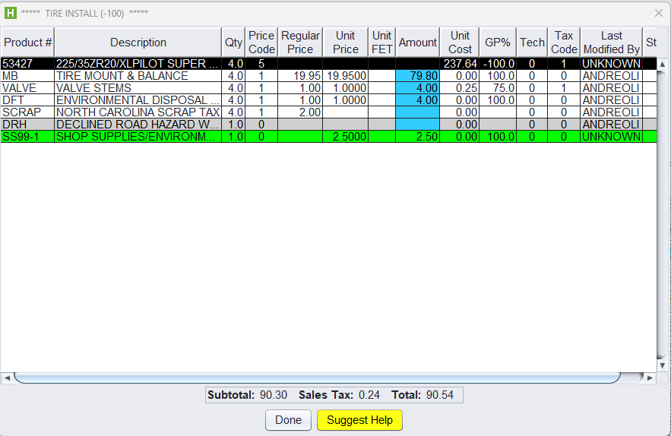Select the Valve Stems row
Viewport: 671px width, 436px height.
(138, 88)
